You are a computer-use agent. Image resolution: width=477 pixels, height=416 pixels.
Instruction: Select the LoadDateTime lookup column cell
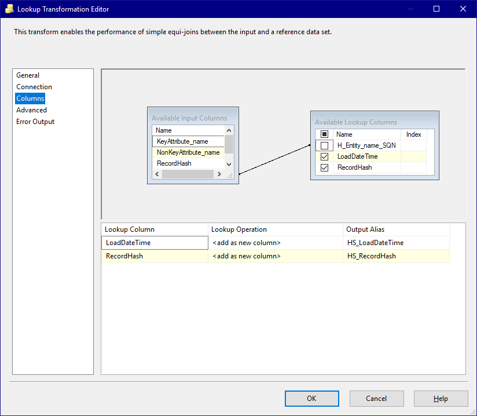click(x=155, y=243)
